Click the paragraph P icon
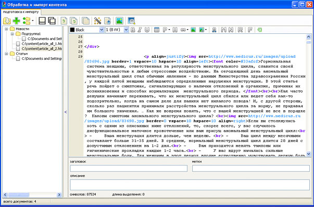The width and height of the screenshot is (314, 207). tap(165, 30)
